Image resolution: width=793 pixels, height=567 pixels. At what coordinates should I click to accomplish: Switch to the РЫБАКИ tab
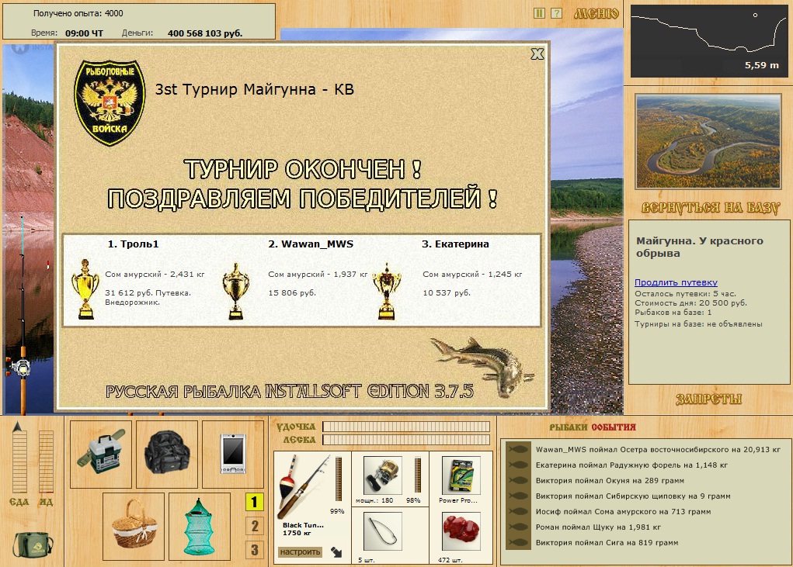(x=569, y=427)
